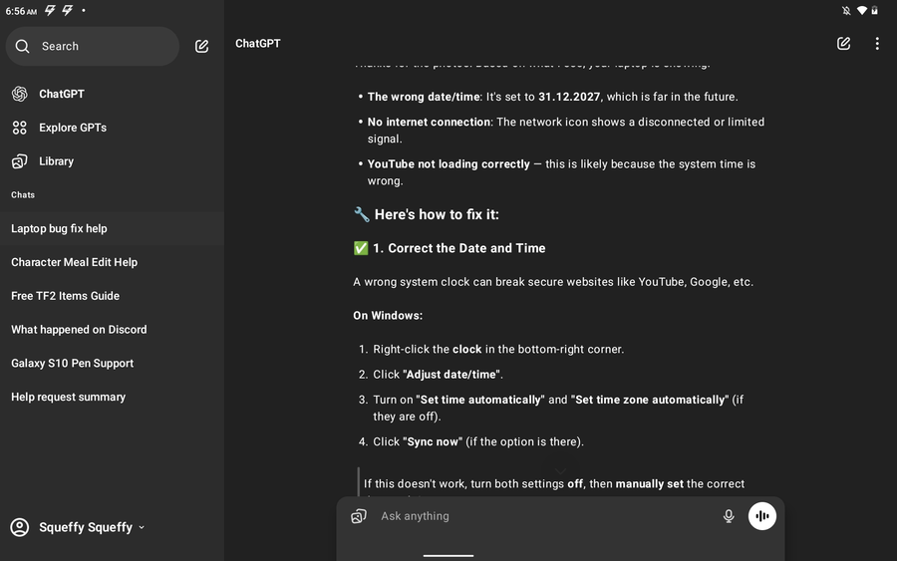This screenshot has height=561, width=897.
Task: Click the Chats section label
Action: [23, 195]
